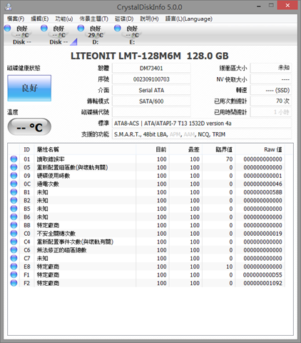
Task: Select raw value 00000000058B in row B1
Action: tap(262, 192)
